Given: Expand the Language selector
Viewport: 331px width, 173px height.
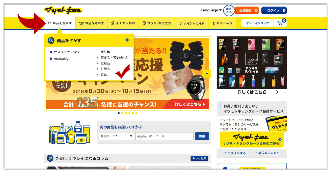Looking at the screenshot, I should click(211, 10).
